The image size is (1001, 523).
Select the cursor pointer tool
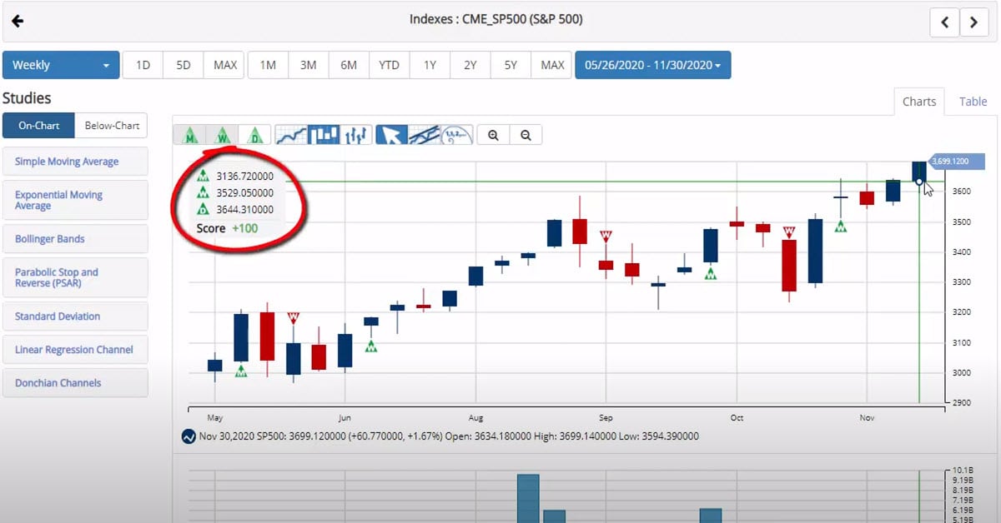click(x=391, y=135)
